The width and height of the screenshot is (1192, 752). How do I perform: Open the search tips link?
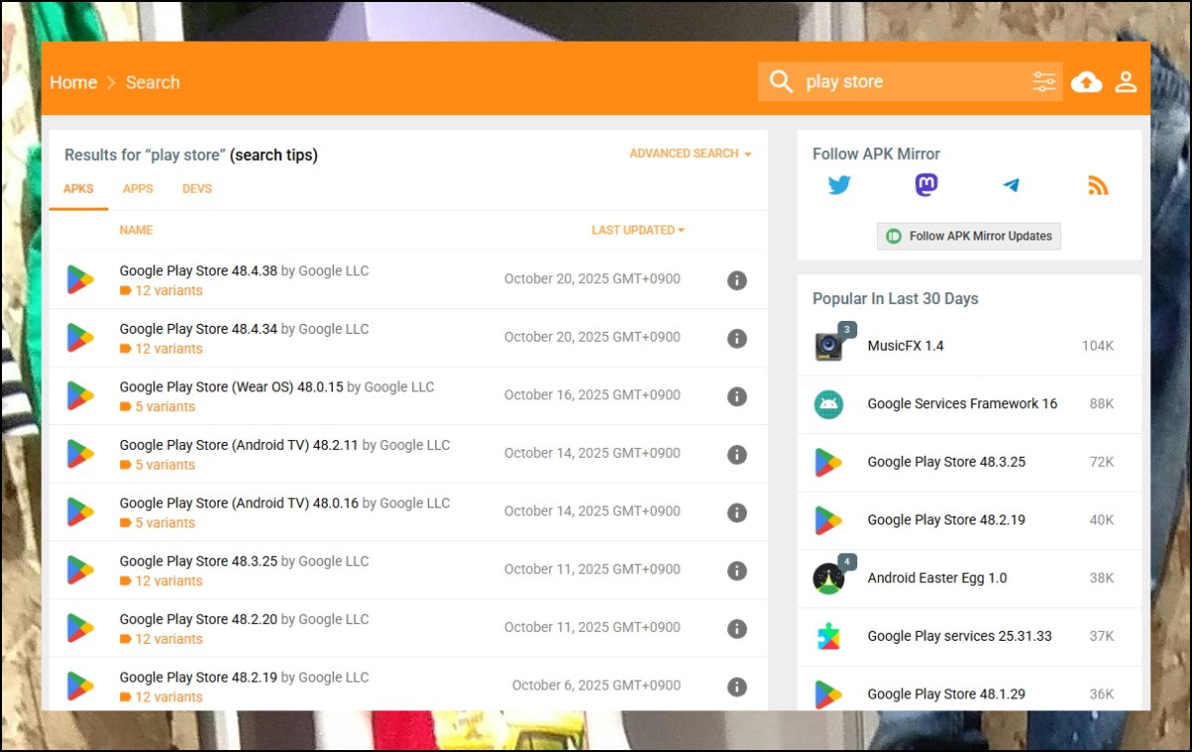coord(274,155)
